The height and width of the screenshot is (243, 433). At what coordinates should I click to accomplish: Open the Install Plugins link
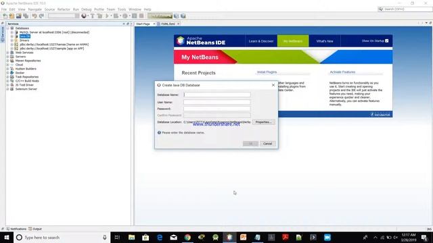click(x=267, y=72)
